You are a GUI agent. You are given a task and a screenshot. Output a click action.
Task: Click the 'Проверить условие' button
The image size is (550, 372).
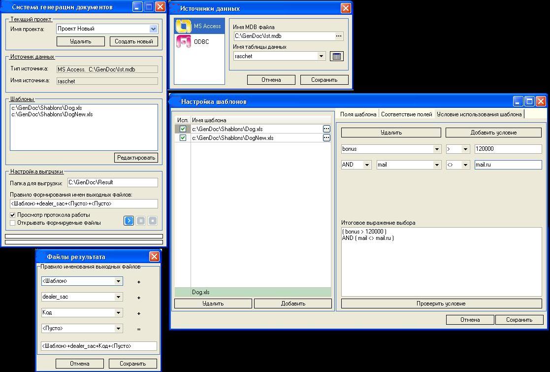[x=441, y=304]
